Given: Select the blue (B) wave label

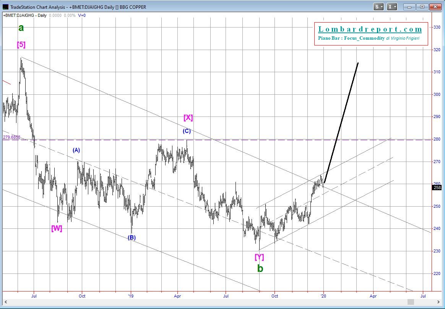Looking at the screenshot, I should (x=132, y=238).
